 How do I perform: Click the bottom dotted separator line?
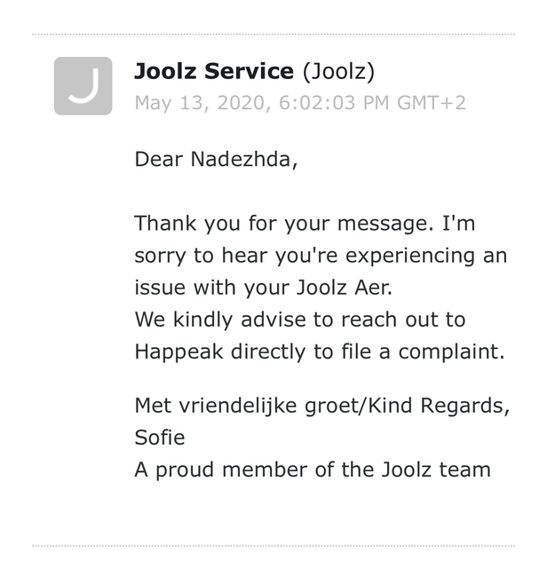point(273,546)
